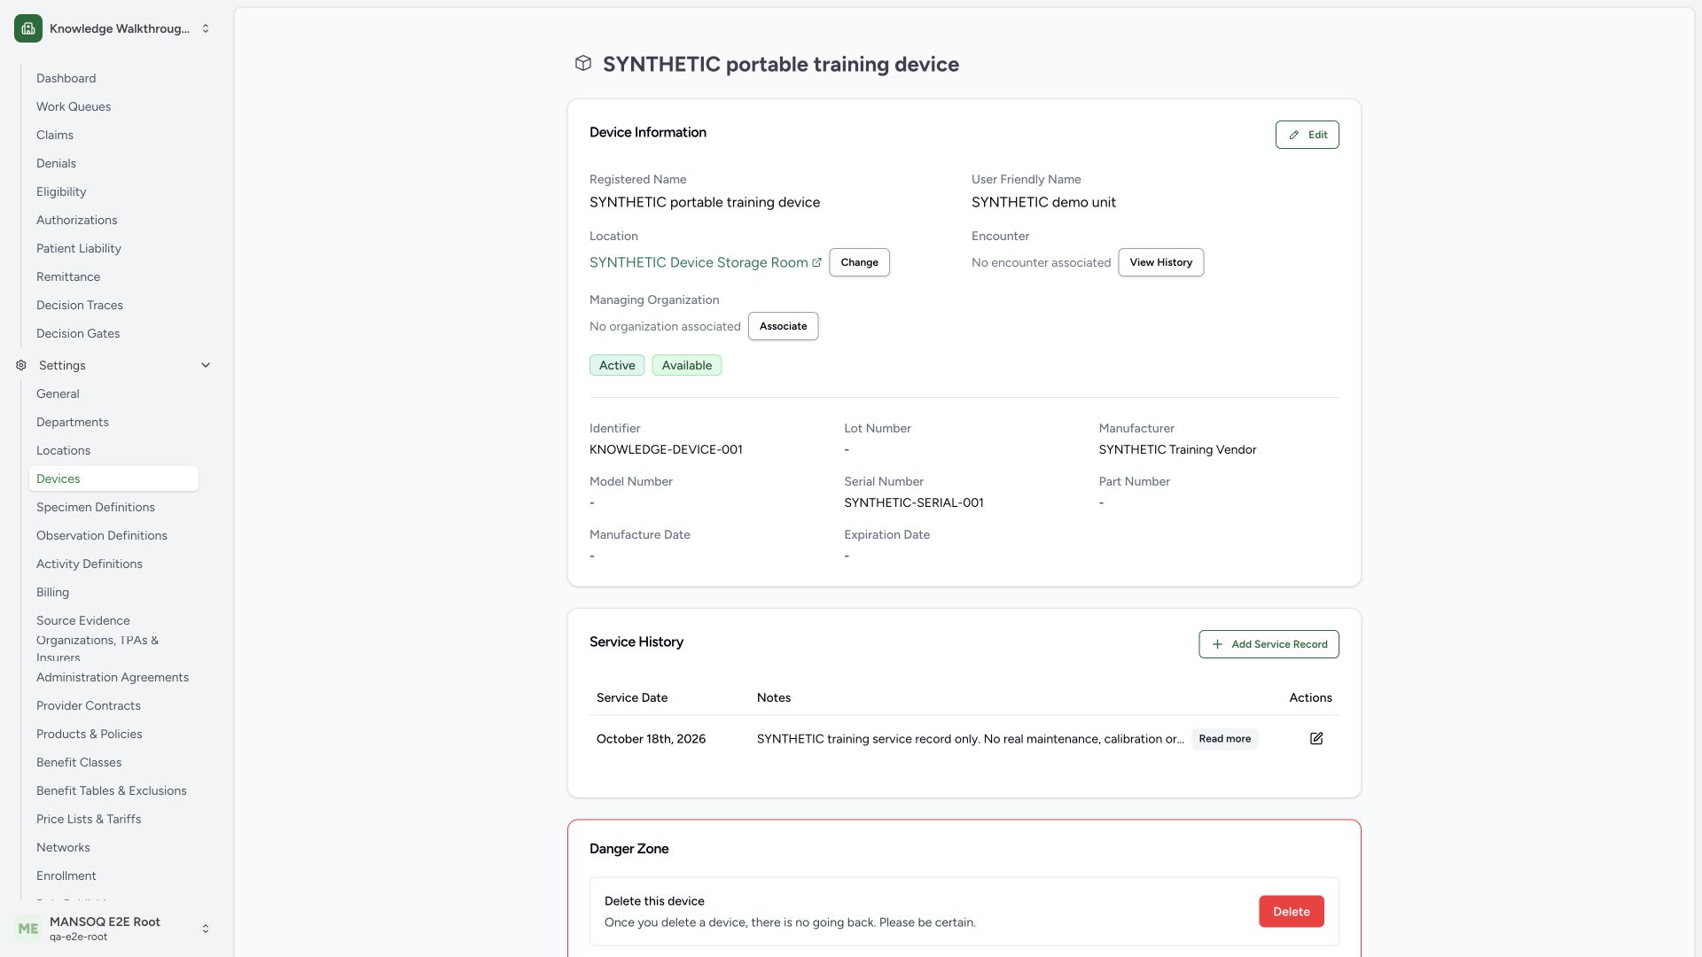Click serial number SYNTHETIC-SERIAL-001
Image resolution: width=1702 pixels, height=957 pixels.
[x=914, y=502]
